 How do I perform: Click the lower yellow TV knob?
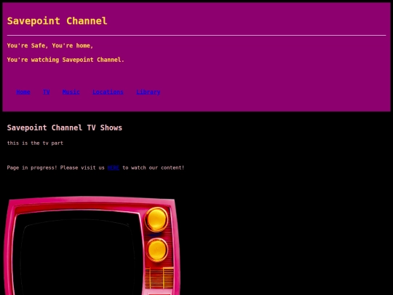[x=157, y=250]
